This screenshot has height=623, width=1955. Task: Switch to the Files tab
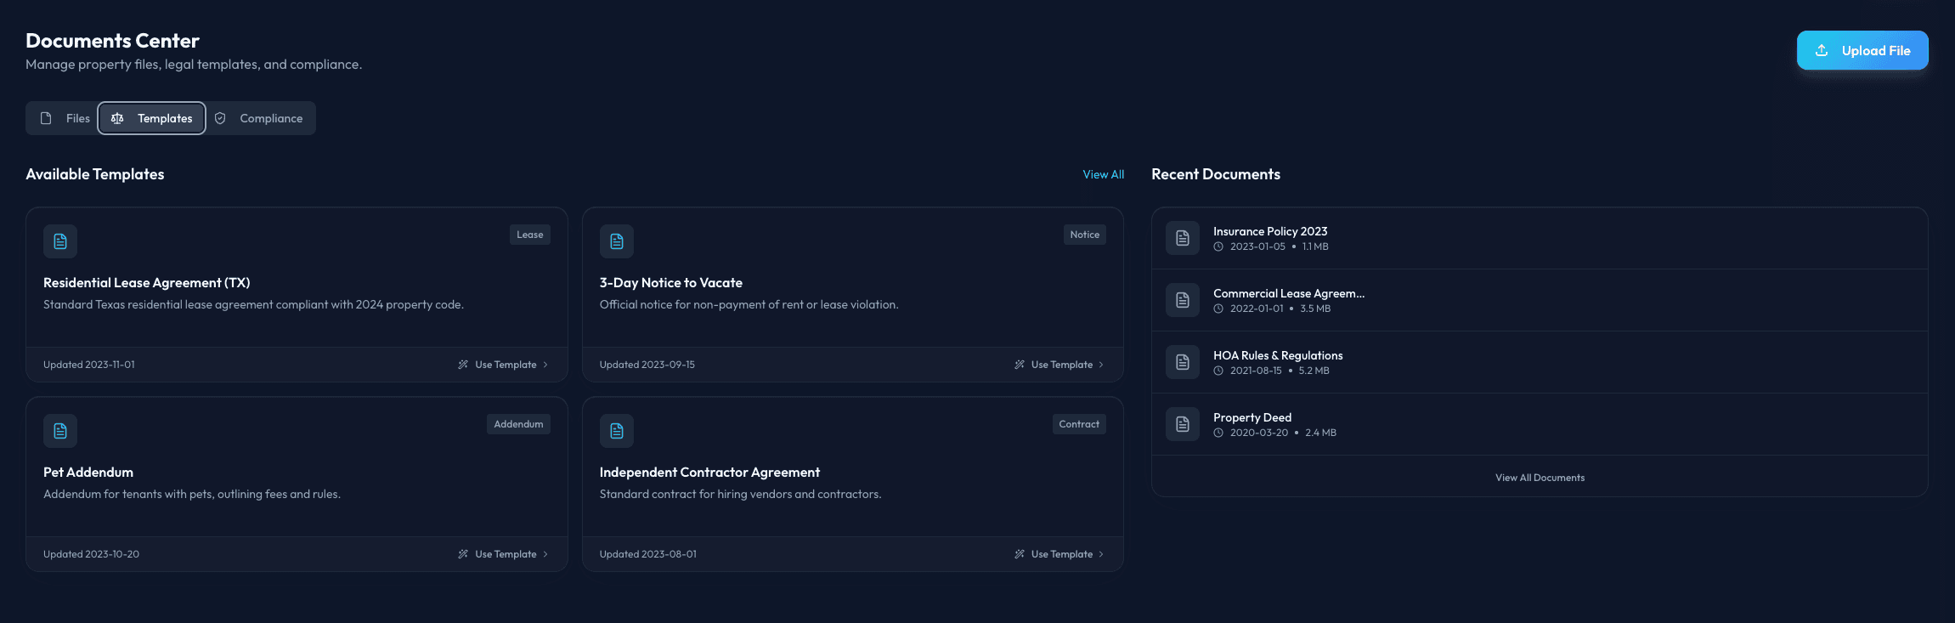coord(65,118)
